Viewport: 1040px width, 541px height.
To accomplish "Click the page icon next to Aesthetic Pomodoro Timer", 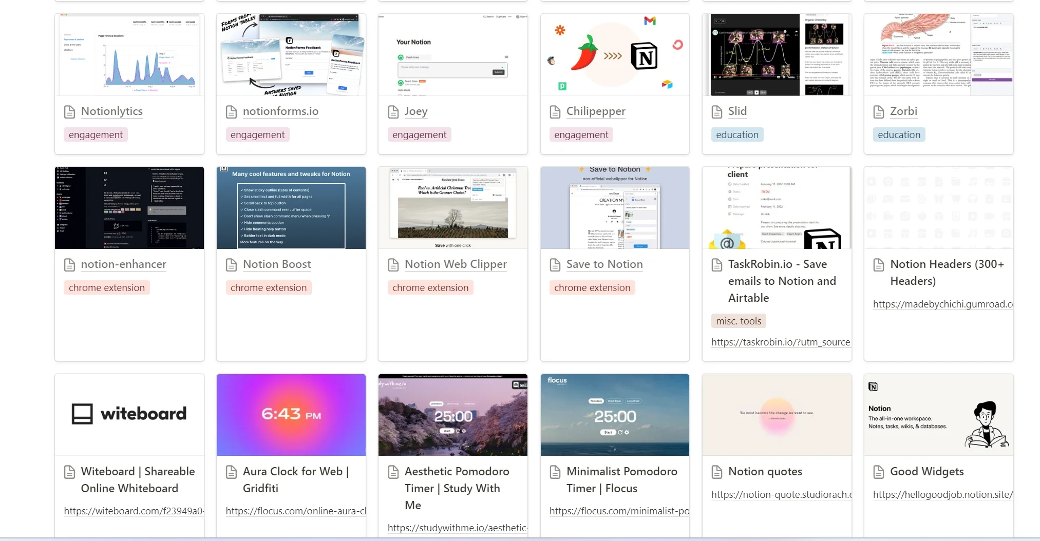I will [393, 472].
